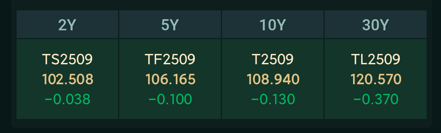Click the −0.100 change figure
The image size is (441, 133).
pos(170,99)
